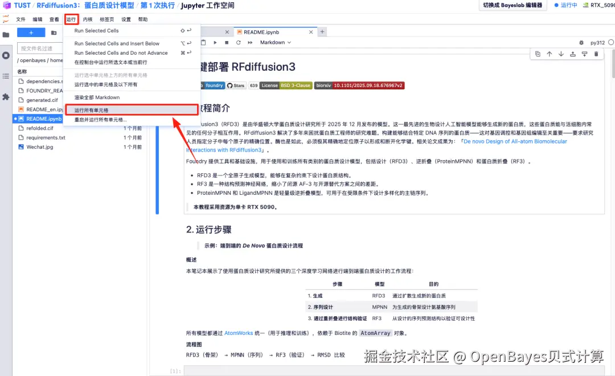The image size is (615, 376).
Task: Click the 第 1 次执行 breadcrumb link
Action: coord(157,6)
